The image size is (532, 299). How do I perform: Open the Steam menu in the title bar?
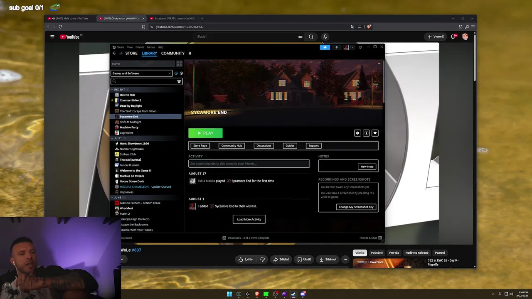coord(120,47)
